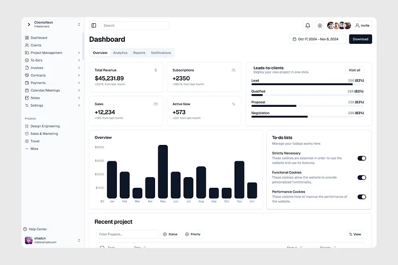
Task: Expand the Project Management submenu
Action: (x=79, y=53)
